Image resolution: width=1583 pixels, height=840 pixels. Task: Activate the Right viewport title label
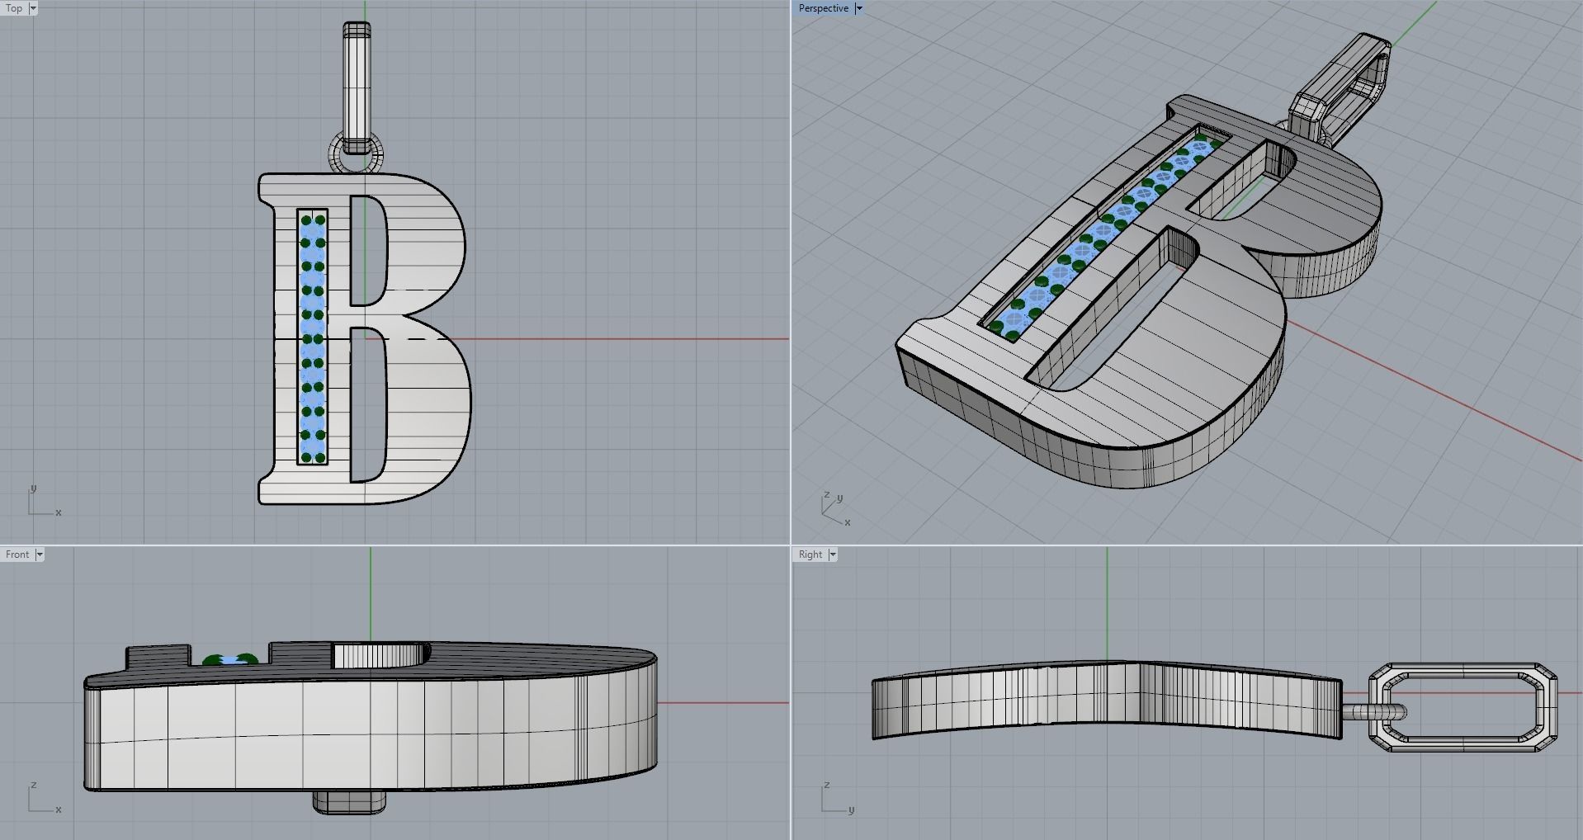point(810,554)
